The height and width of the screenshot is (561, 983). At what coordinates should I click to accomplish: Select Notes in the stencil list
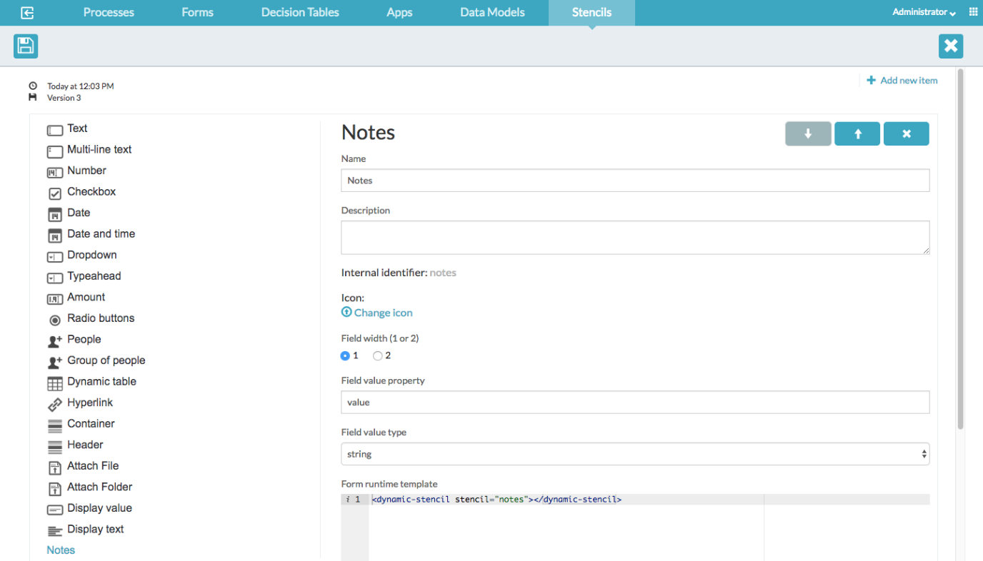[61, 550]
